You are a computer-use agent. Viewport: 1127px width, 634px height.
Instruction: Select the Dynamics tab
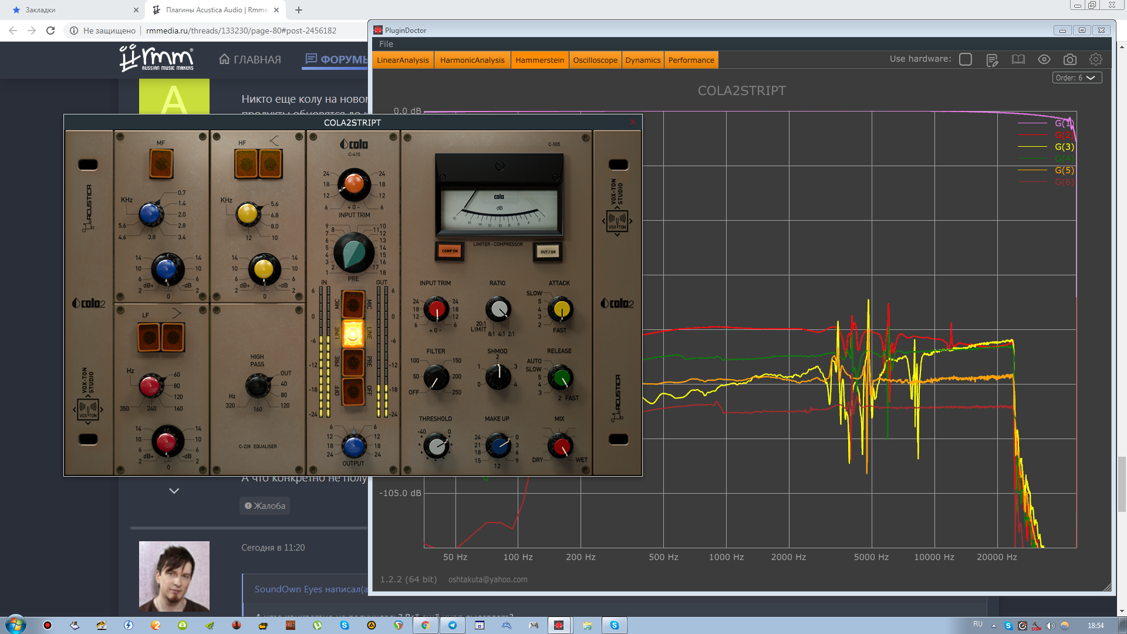[643, 60]
